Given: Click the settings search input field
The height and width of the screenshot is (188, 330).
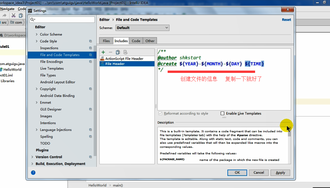Looking at the screenshot, I should pyautogui.click(x=62, y=19).
